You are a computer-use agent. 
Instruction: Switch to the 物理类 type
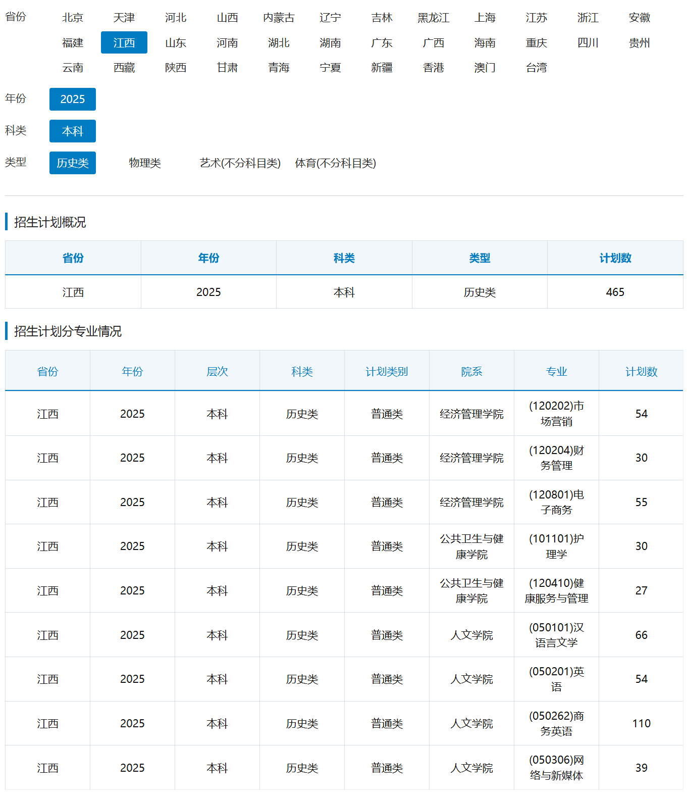[x=145, y=163]
